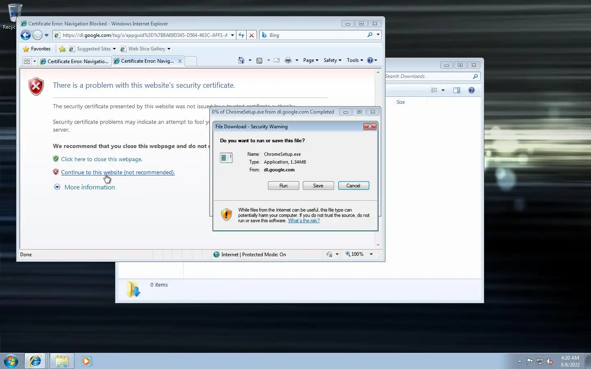Open the What's the risk? link

[x=304, y=221]
